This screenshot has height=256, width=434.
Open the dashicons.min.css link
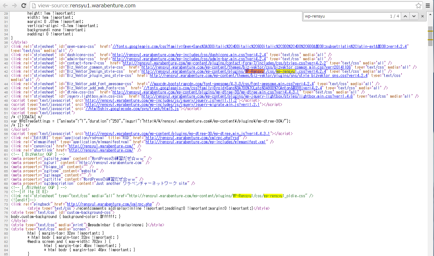point(190,55)
